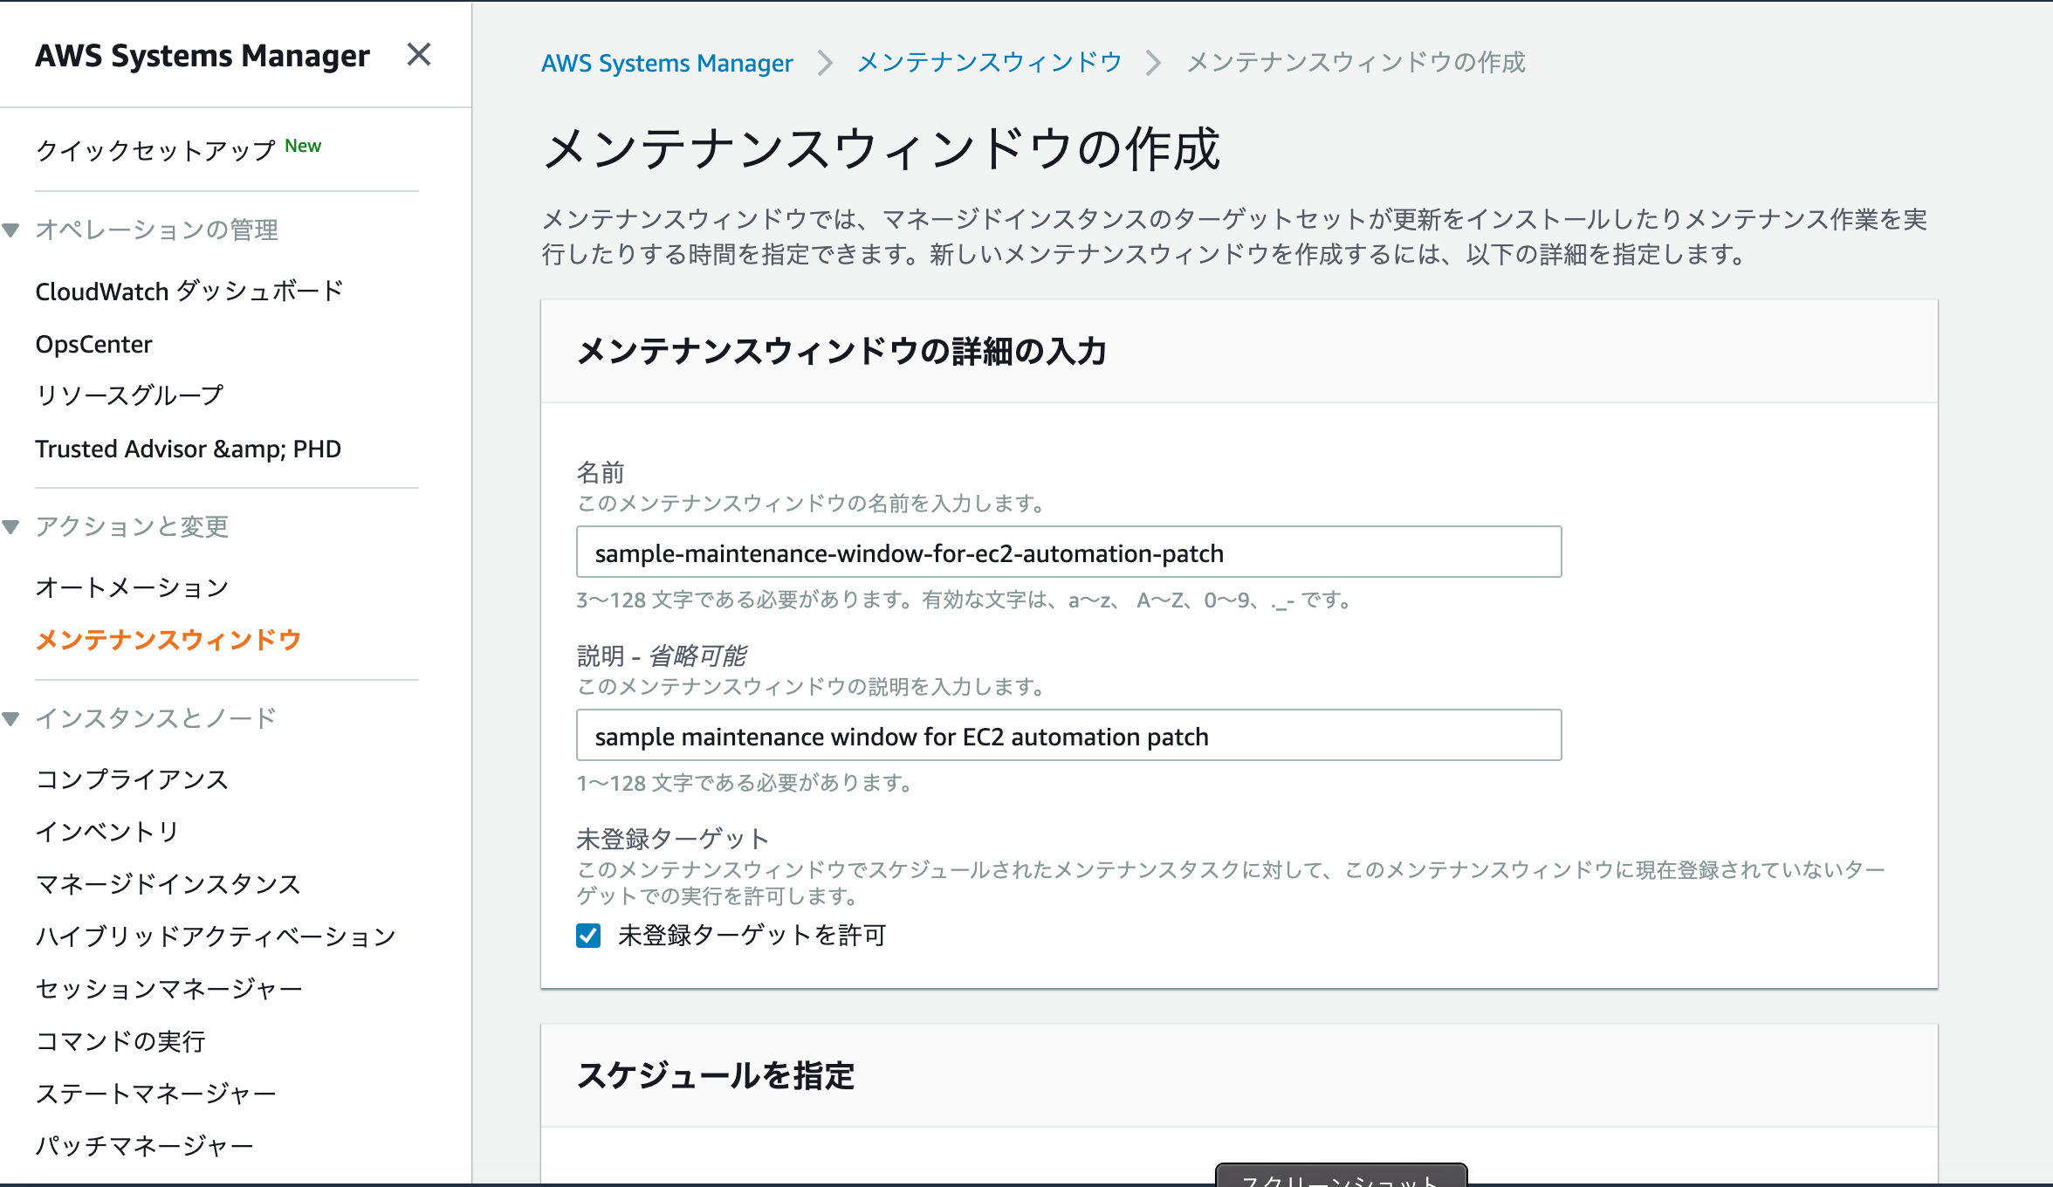2053x1187 pixels.
Task: Open クイックセットアップ in sidebar
Action: (155, 150)
